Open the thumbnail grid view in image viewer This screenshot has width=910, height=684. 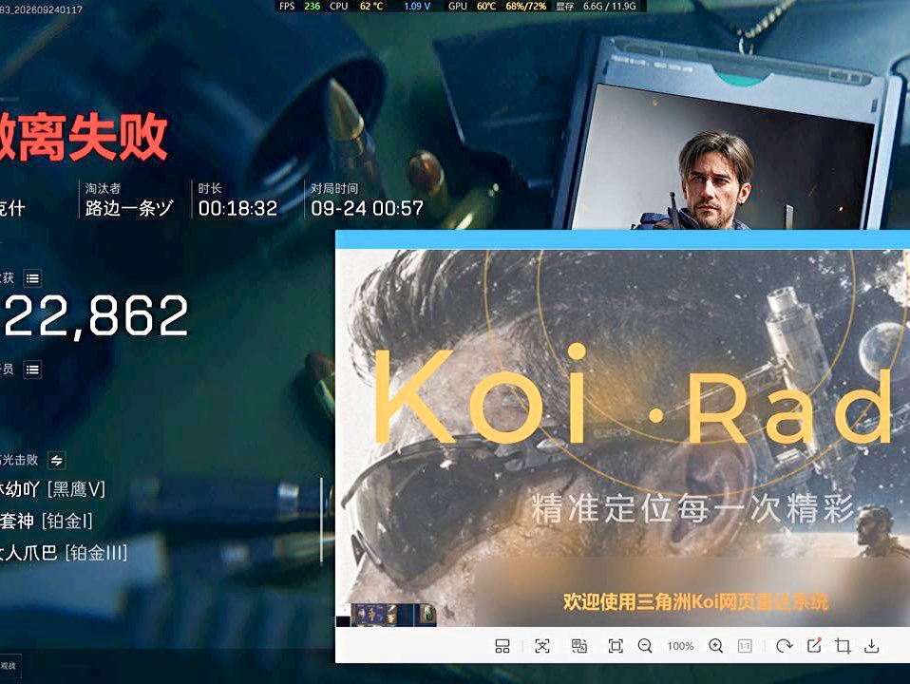(x=502, y=646)
